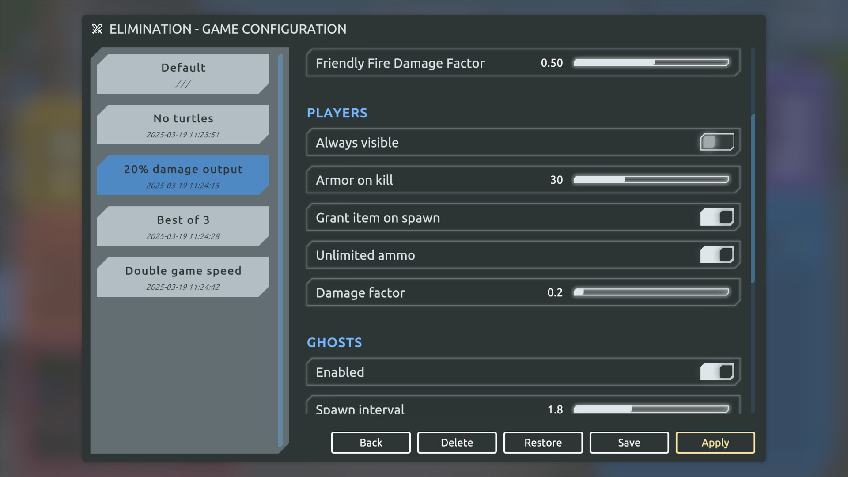
Task: Delete the selected preset
Action: pyautogui.click(x=457, y=443)
